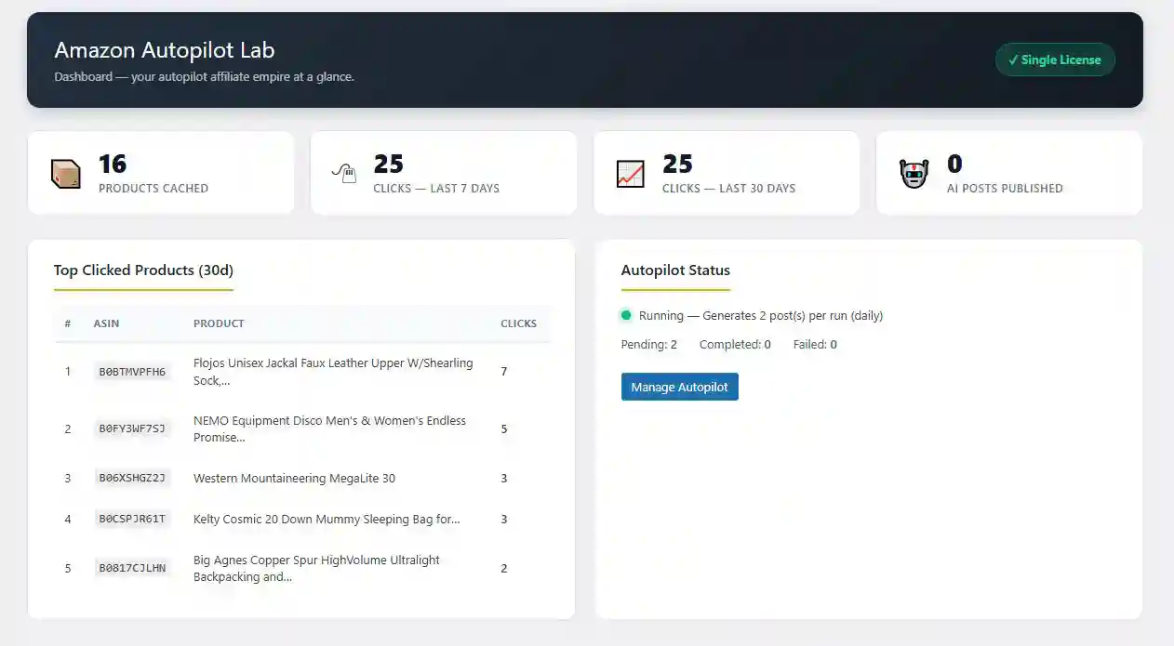Sort the table by the CLICKS column
Image resolution: width=1174 pixels, height=646 pixels.
pos(518,323)
